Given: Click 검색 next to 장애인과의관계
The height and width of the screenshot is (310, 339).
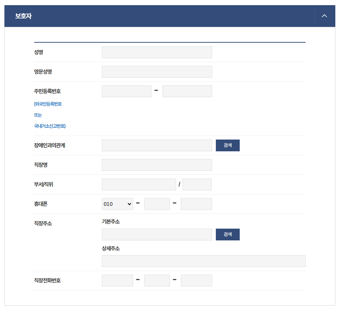Looking at the screenshot, I should click(x=227, y=145).
